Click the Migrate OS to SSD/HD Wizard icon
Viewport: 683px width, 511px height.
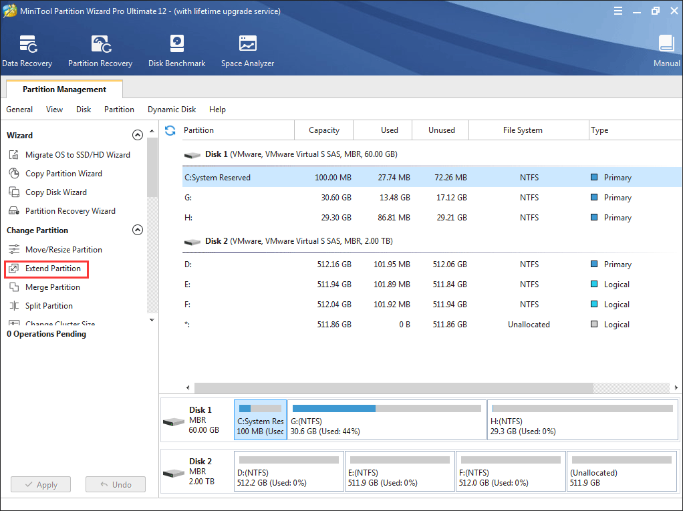(x=14, y=154)
